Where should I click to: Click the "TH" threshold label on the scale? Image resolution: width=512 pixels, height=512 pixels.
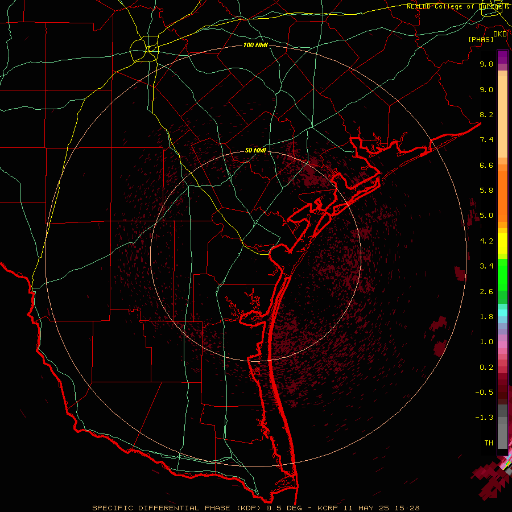[x=489, y=443]
